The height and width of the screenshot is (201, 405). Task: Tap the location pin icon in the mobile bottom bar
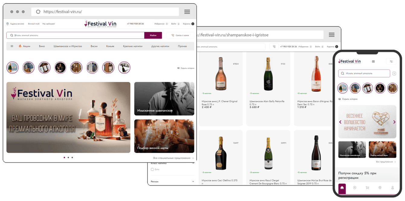point(380,188)
